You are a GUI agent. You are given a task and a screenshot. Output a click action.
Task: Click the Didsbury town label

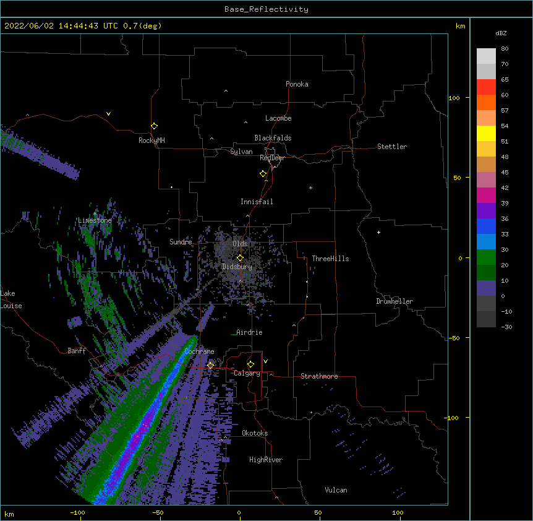(x=237, y=267)
